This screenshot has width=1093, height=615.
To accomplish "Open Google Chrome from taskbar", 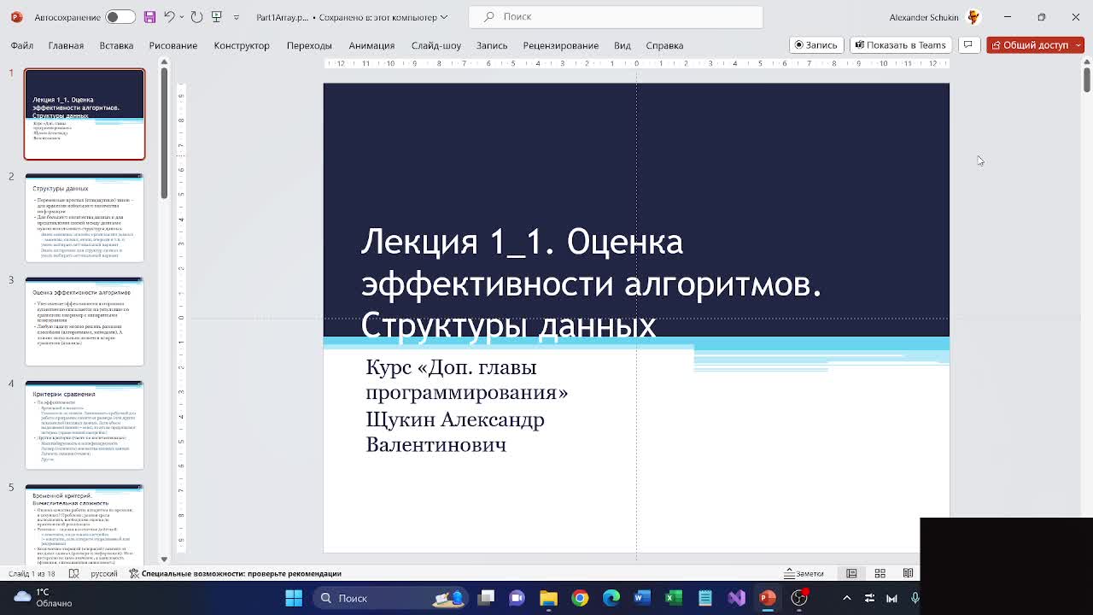I will point(580,598).
